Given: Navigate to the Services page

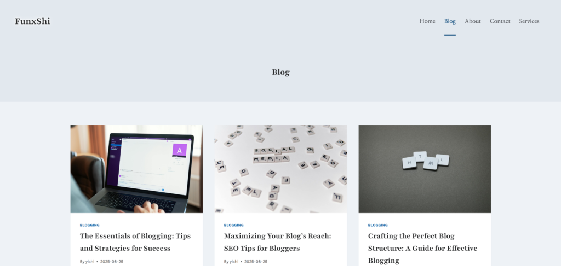Looking at the screenshot, I should tap(529, 21).
